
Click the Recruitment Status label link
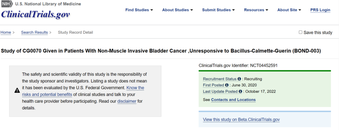pos(220,79)
